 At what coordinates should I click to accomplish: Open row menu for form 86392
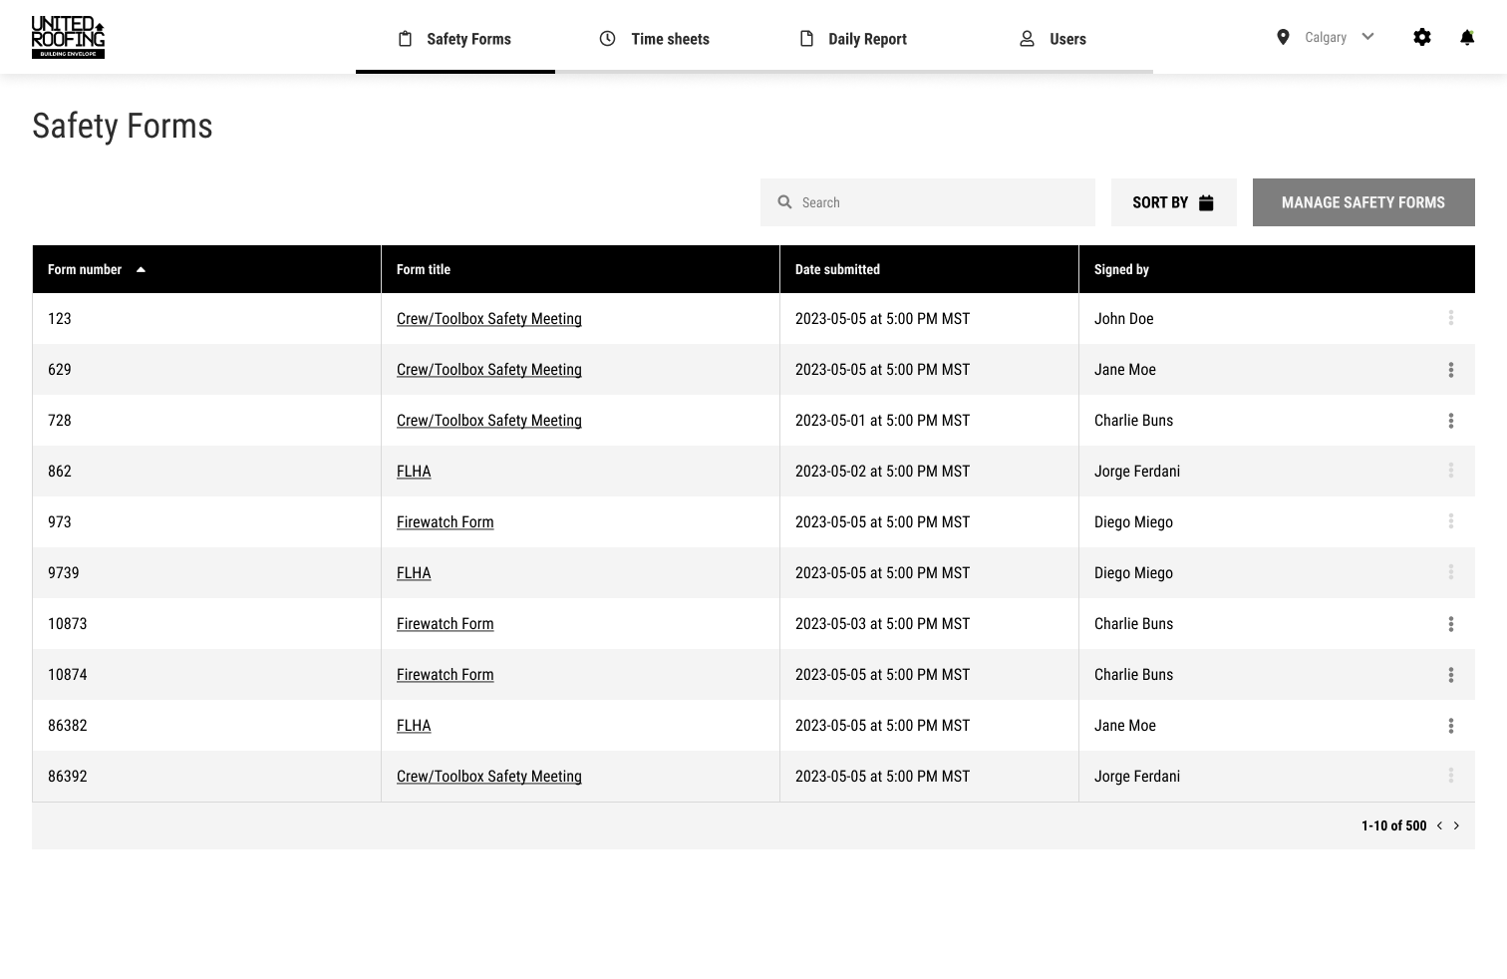coord(1451,776)
